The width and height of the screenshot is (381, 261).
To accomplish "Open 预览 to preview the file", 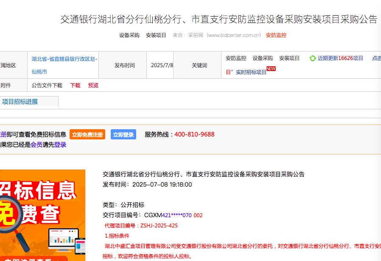I will point(93,85).
